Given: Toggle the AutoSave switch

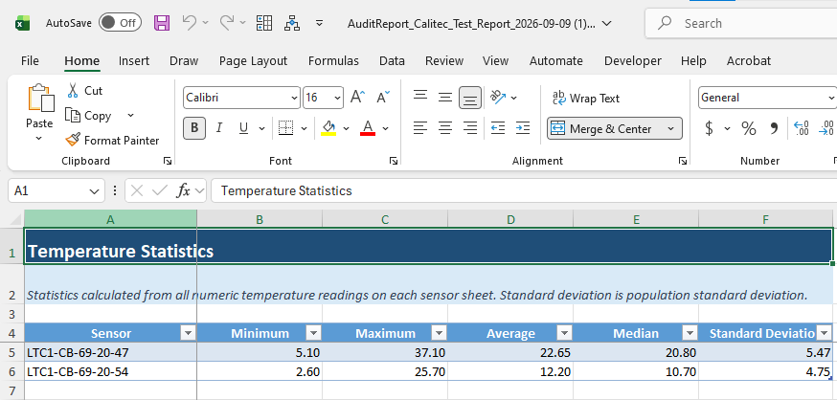Looking at the screenshot, I should (x=120, y=23).
